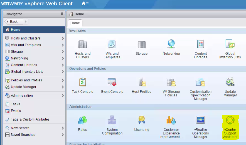The height and width of the screenshot is (145, 246).
Task: Expand Storage chevron in Navigator
Action: tap(63, 52)
